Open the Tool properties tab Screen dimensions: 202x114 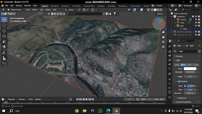[170, 46]
